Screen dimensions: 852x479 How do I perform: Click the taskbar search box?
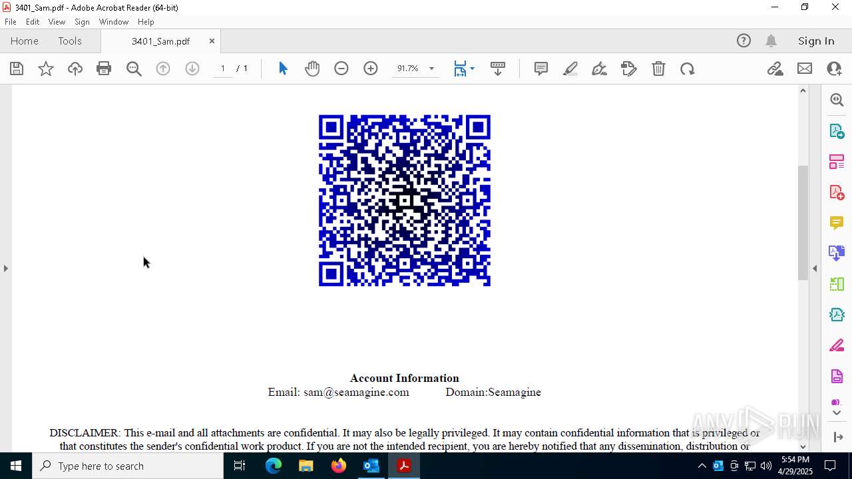128,466
